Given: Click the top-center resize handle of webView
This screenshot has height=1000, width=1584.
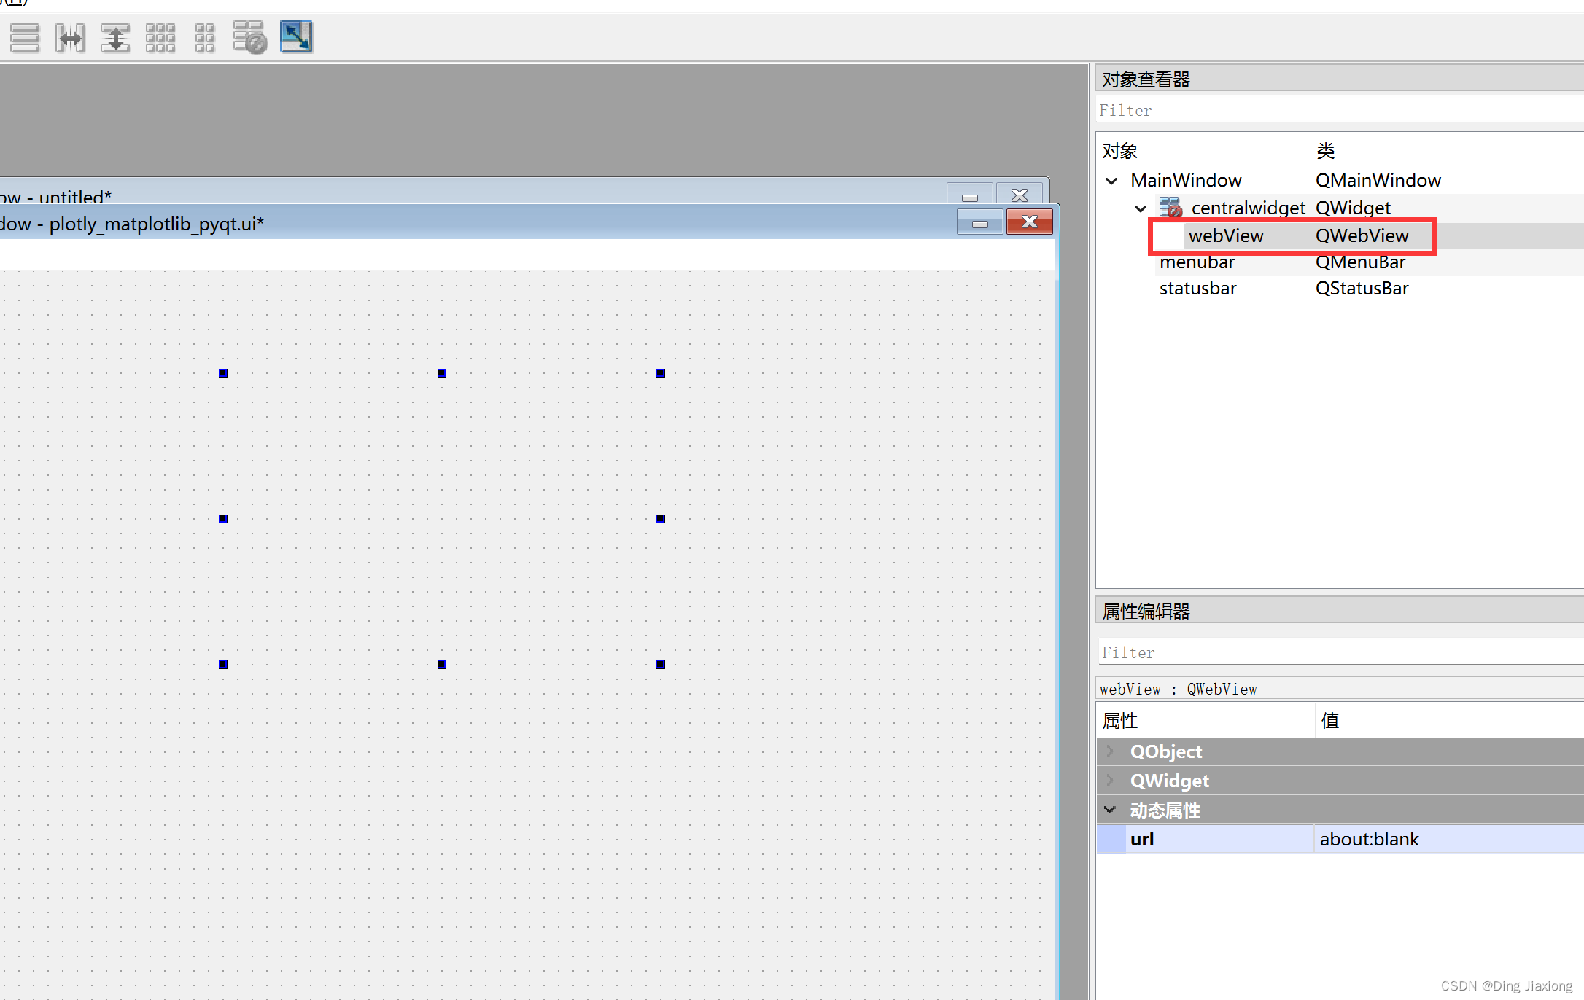Looking at the screenshot, I should [442, 373].
